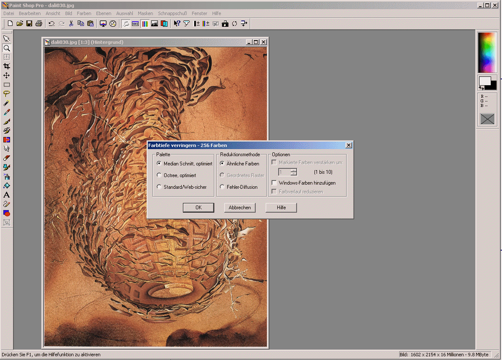Open the Fenster menu

(x=200, y=13)
